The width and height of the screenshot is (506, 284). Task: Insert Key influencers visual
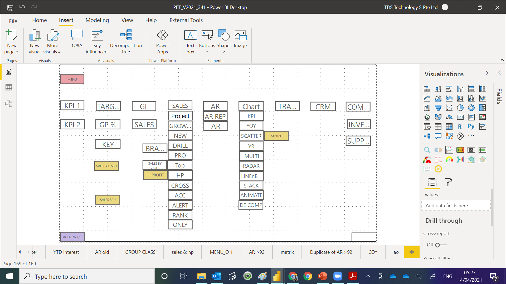tap(97, 42)
